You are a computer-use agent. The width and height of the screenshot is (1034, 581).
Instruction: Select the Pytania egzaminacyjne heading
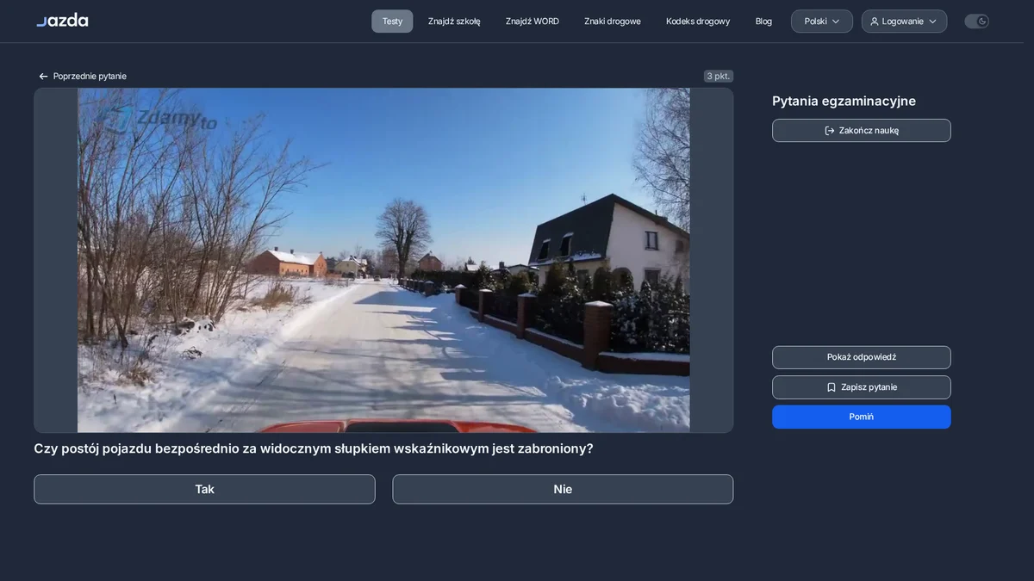844,101
